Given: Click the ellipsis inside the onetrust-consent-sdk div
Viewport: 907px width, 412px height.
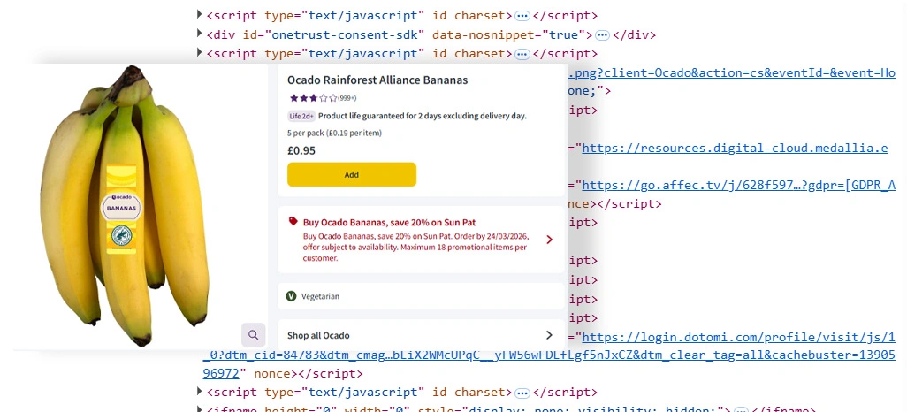Looking at the screenshot, I should [602, 35].
